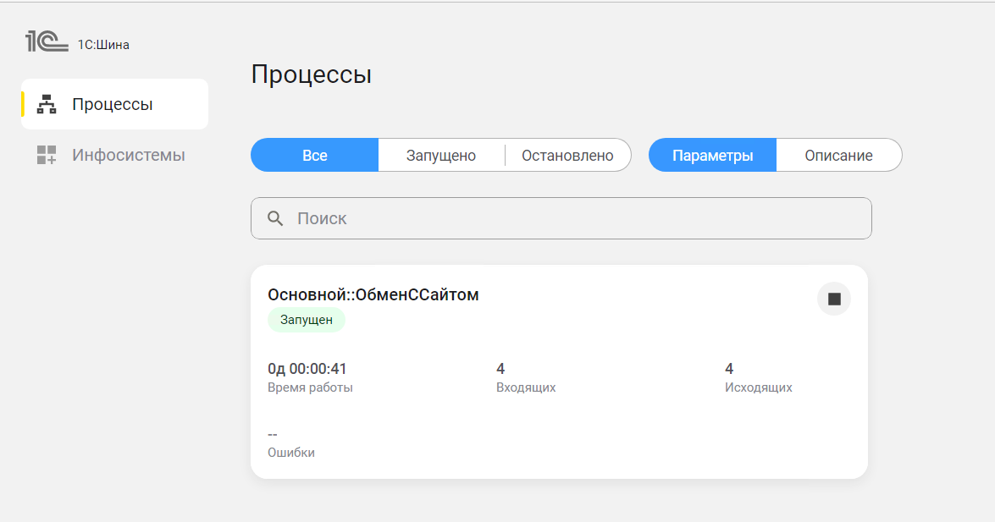Select the Все filter segment
995x522 pixels.
pos(315,156)
